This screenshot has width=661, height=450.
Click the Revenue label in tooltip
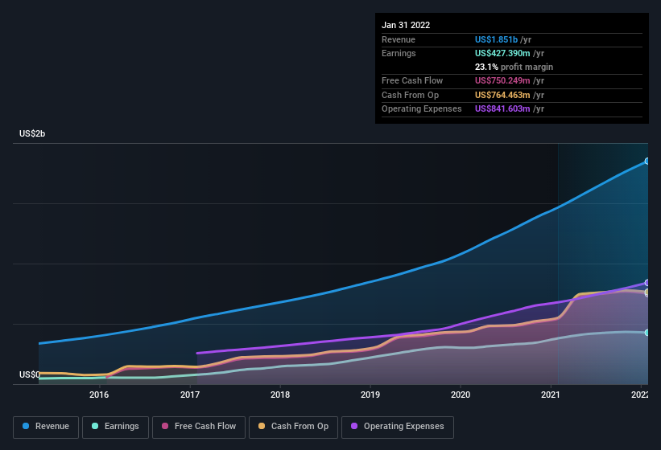coord(399,39)
